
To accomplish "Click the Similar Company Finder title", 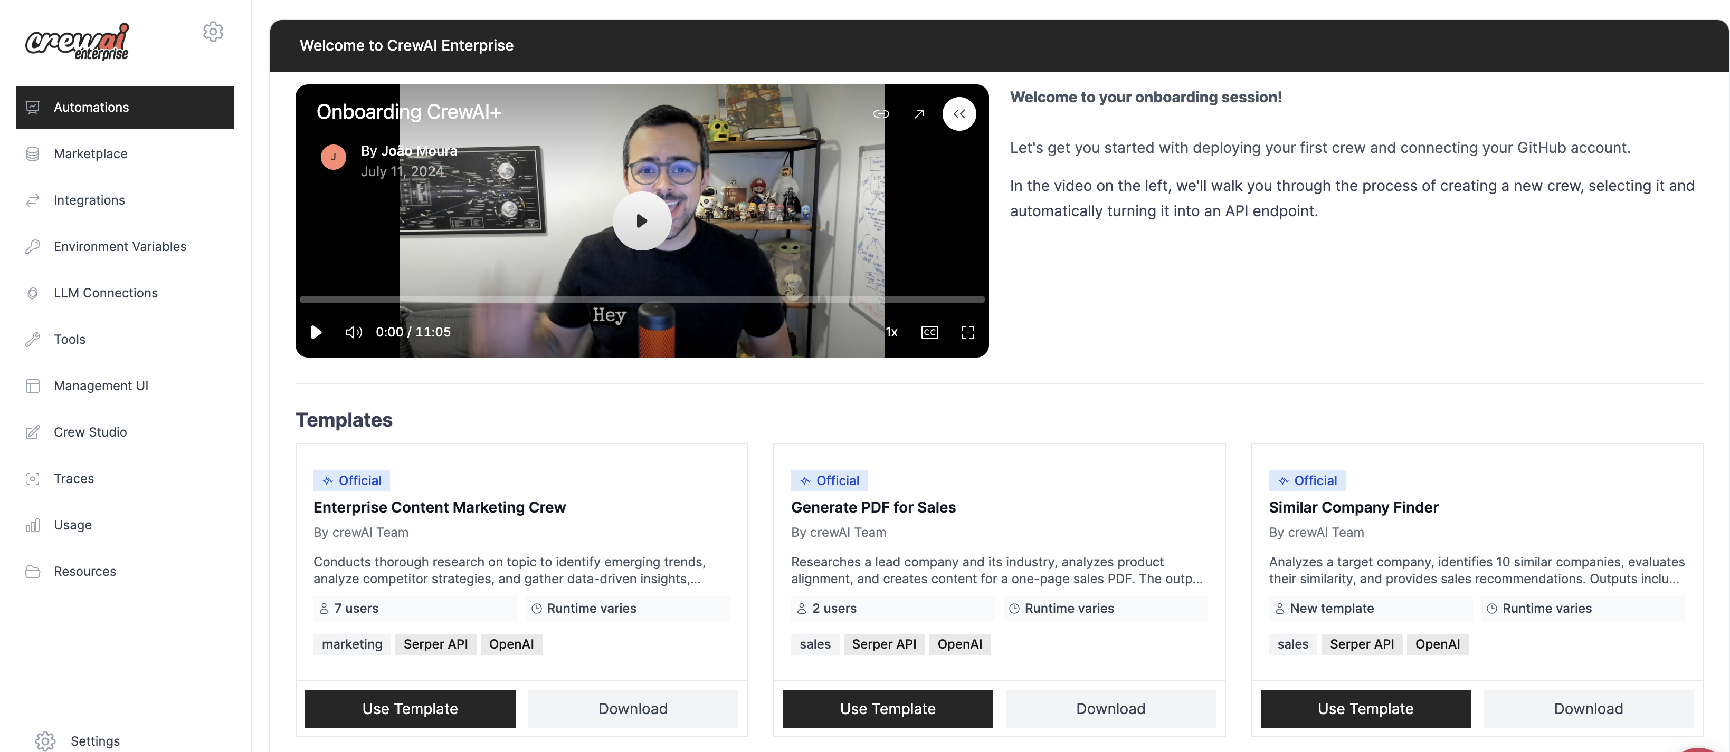I will tap(1353, 507).
